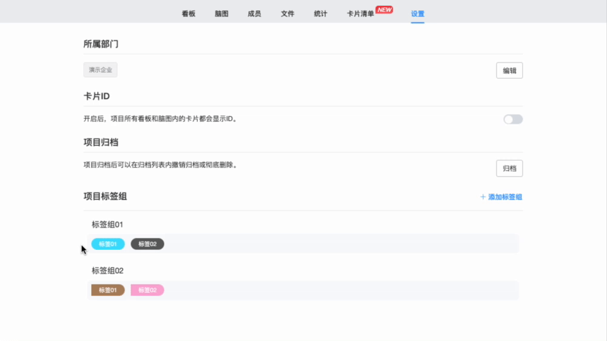The width and height of the screenshot is (607, 341).
Task: Open the 文件 tab
Action: (288, 14)
